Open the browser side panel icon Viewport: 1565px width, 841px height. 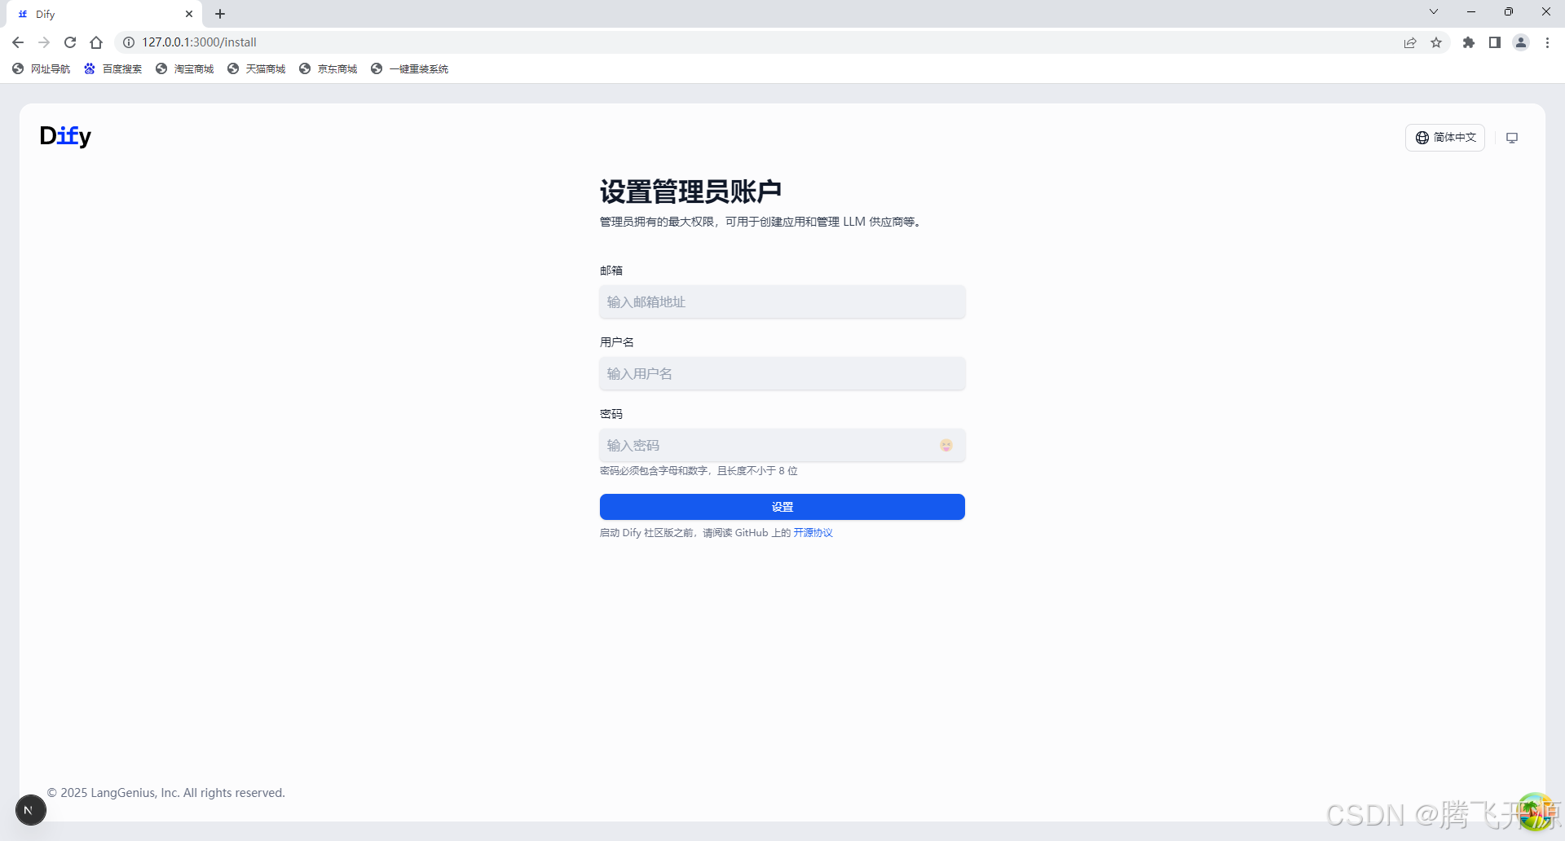(1495, 42)
